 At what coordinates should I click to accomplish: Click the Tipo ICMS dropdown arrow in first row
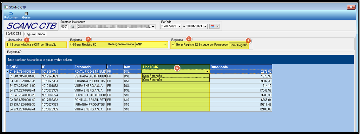207,72
